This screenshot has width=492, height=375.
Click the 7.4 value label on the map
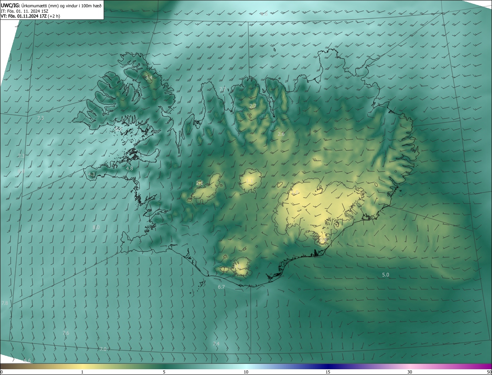pyautogui.click(x=216, y=344)
